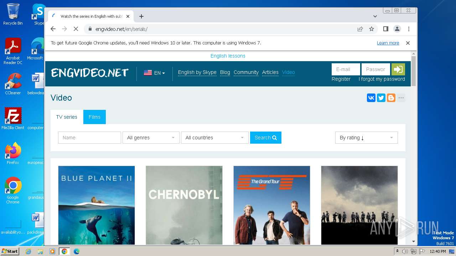This screenshot has height=256, width=456.
Task: Click the taskbar clock 12:40 PM
Action: coord(437,251)
